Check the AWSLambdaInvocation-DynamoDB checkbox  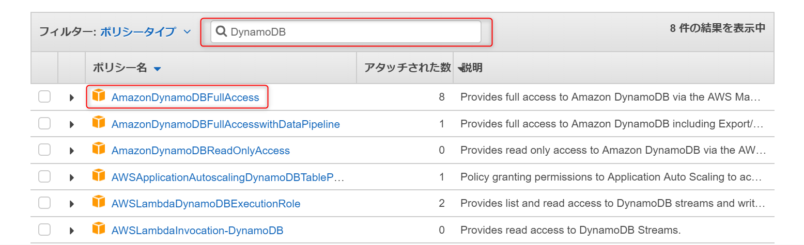click(x=44, y=230)
